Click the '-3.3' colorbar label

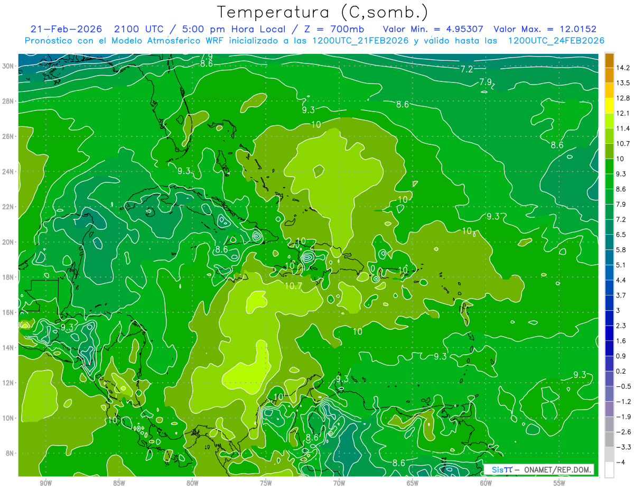pos(623,447)
